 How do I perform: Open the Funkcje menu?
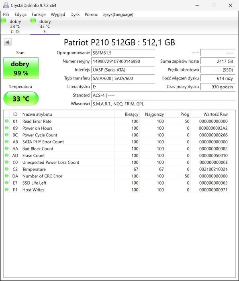click(39, 14)
